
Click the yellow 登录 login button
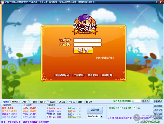(x=83, y=50)
